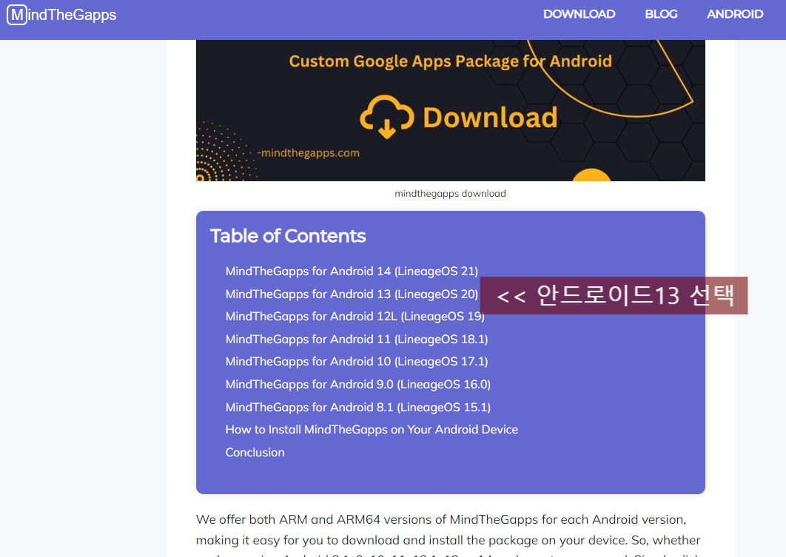786x557 pixels.
Task: Click the '-mindthegapps.com' banner text
Action: click(x=309, y=153)
